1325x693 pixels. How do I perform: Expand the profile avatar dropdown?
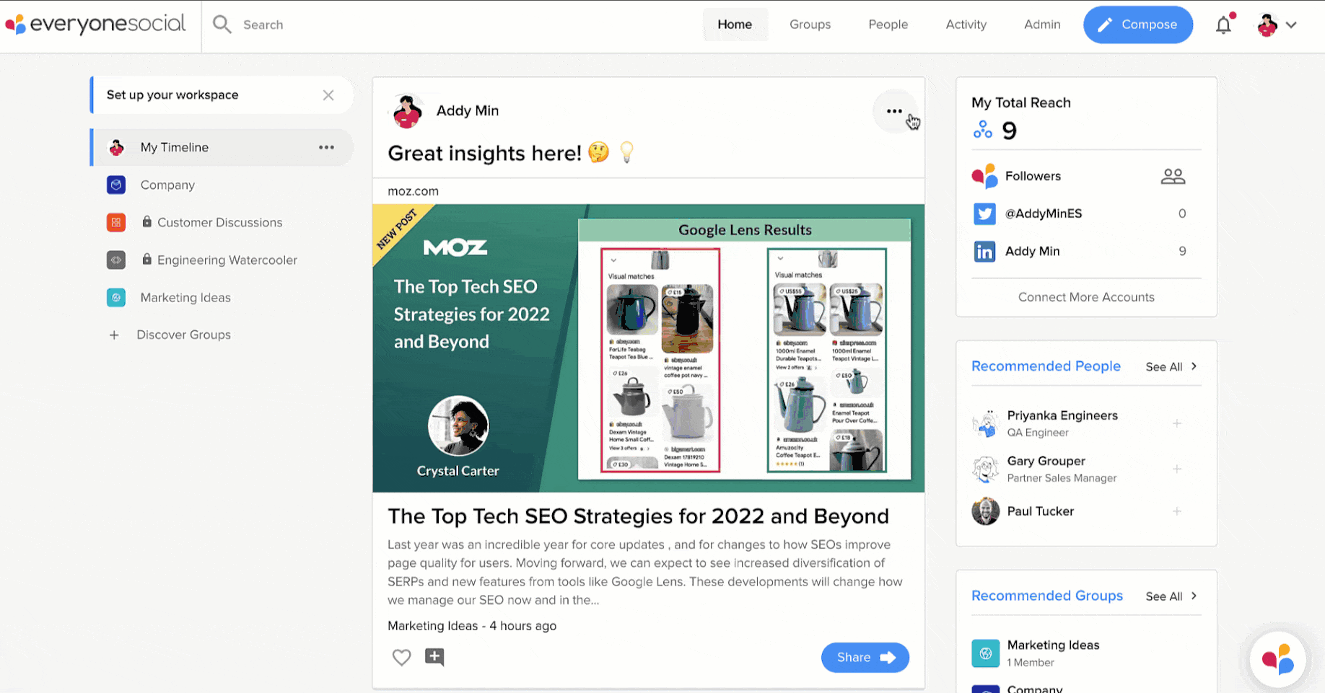(1277, 25)
